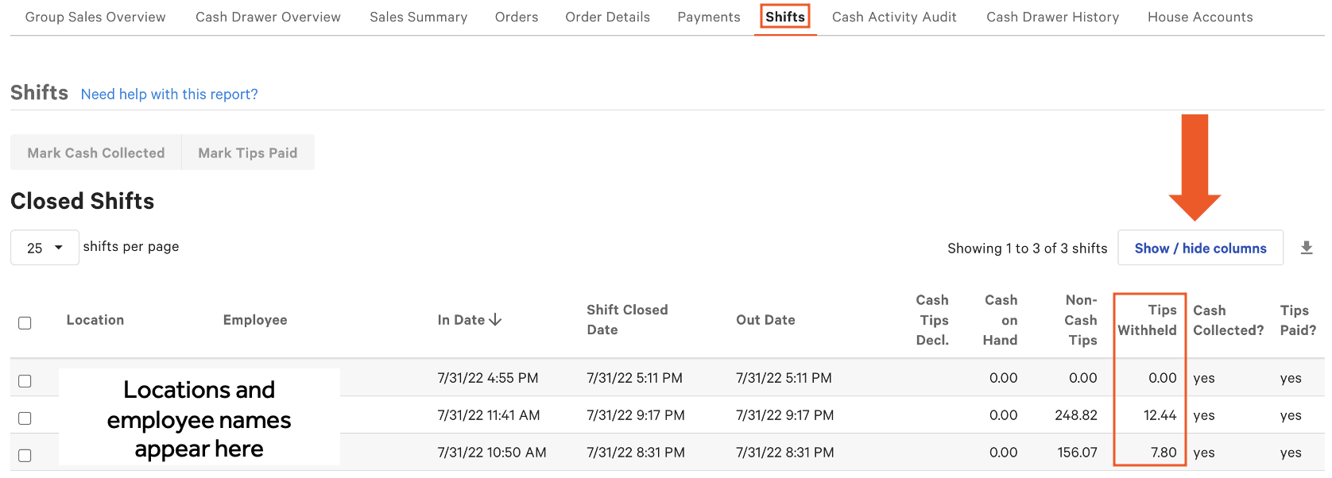The height and width of the screenshot is (478, 1332).
Task: Click the Mark Tips Paid button
Action: pyautogui.click(x=248, y=152)
